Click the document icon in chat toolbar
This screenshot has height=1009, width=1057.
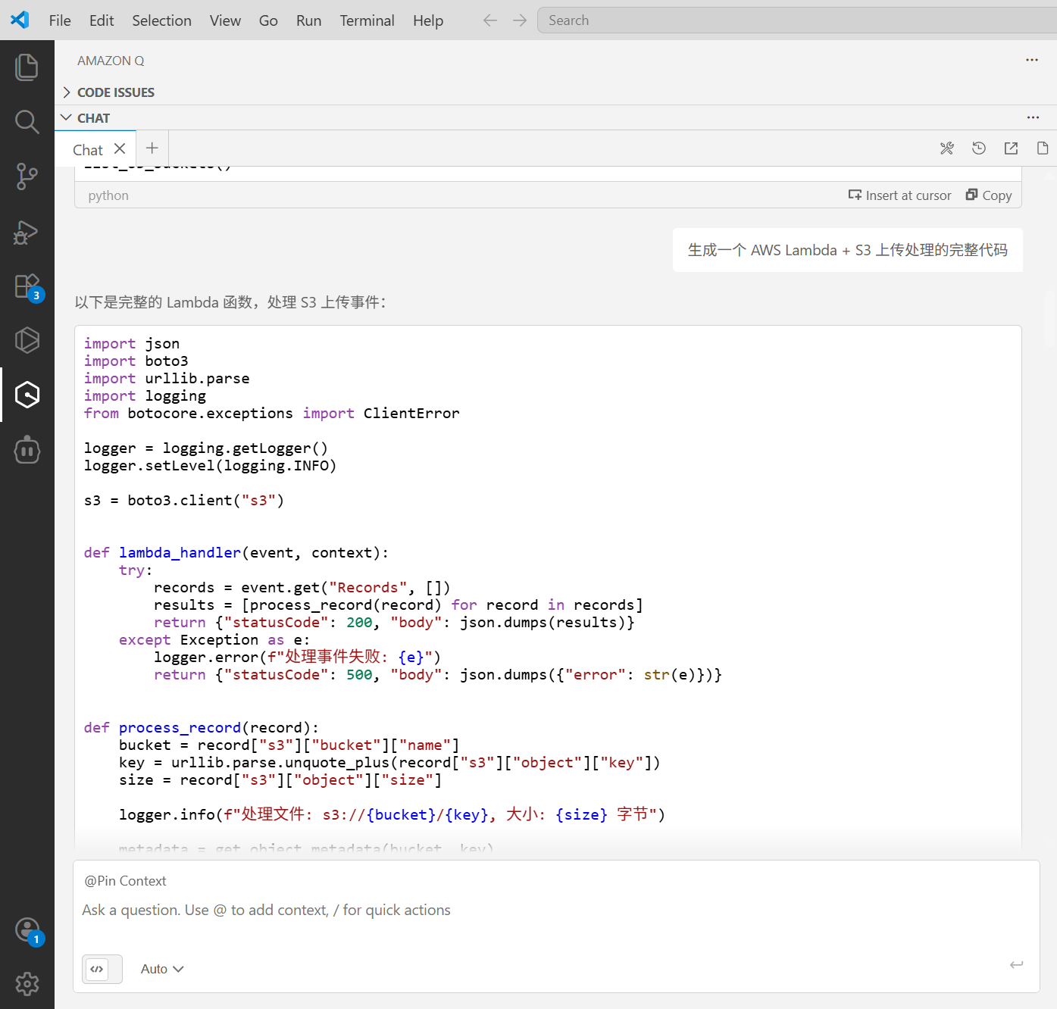1043,148
